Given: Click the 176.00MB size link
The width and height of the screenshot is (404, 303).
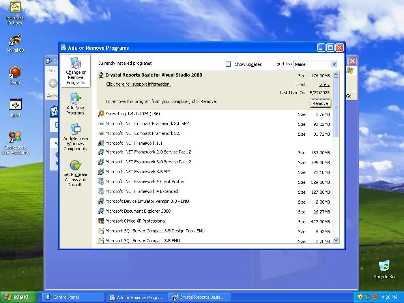Looking at the screenshot, I should (320, 76).
